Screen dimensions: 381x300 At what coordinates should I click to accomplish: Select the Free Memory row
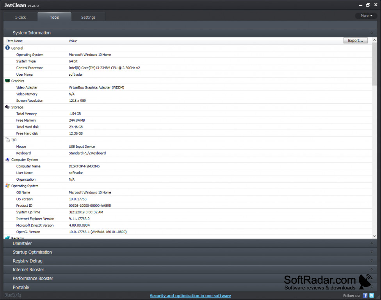pyautogui.click(x=188, y=120)
